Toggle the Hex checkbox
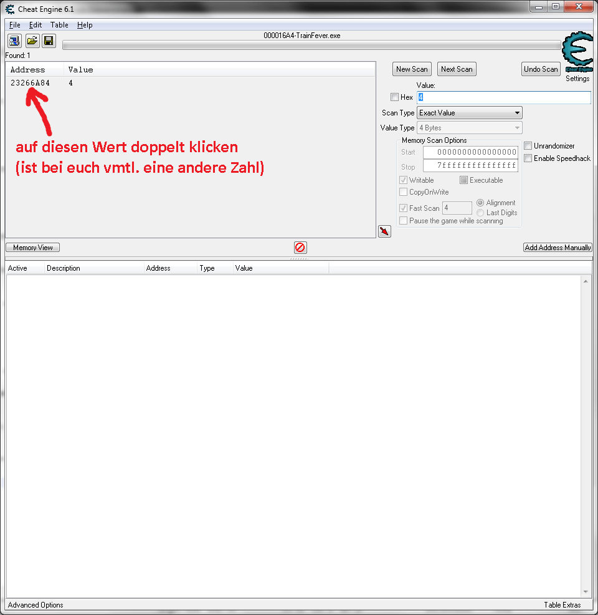 394,97
